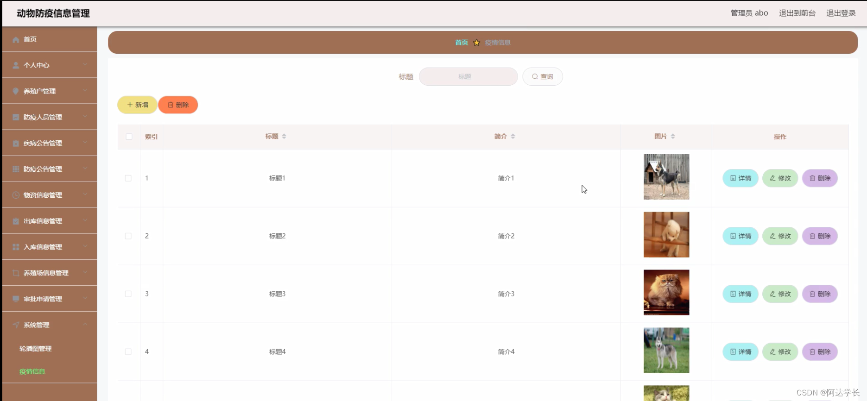Click the star icon in the breadcrumb bar

pyautogui.click(x=476, y=43)
